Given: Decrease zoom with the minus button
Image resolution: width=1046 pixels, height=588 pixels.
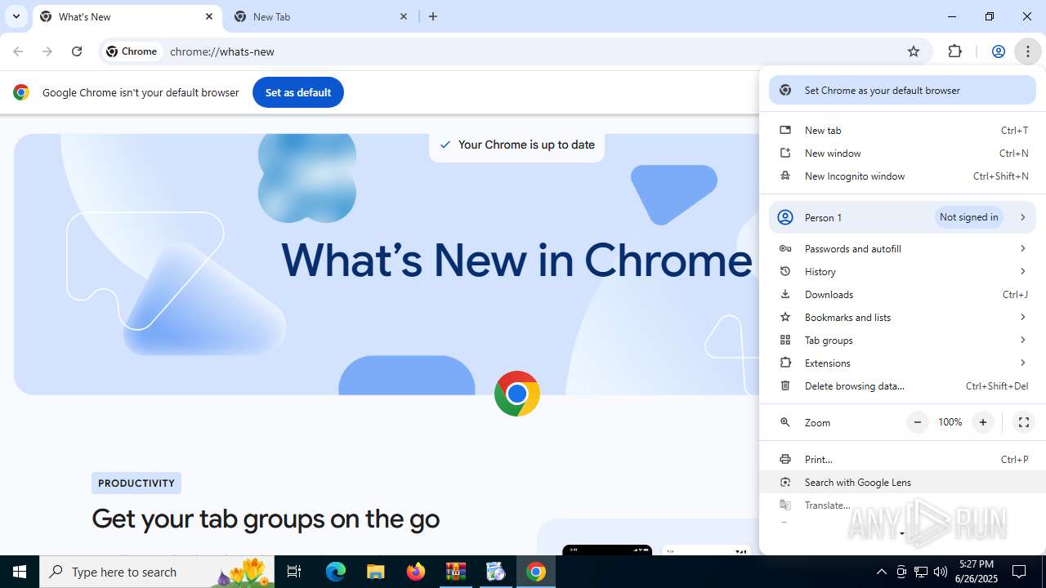Looking at the screenshot, I should pyautogui.click(x=918, y=422).
